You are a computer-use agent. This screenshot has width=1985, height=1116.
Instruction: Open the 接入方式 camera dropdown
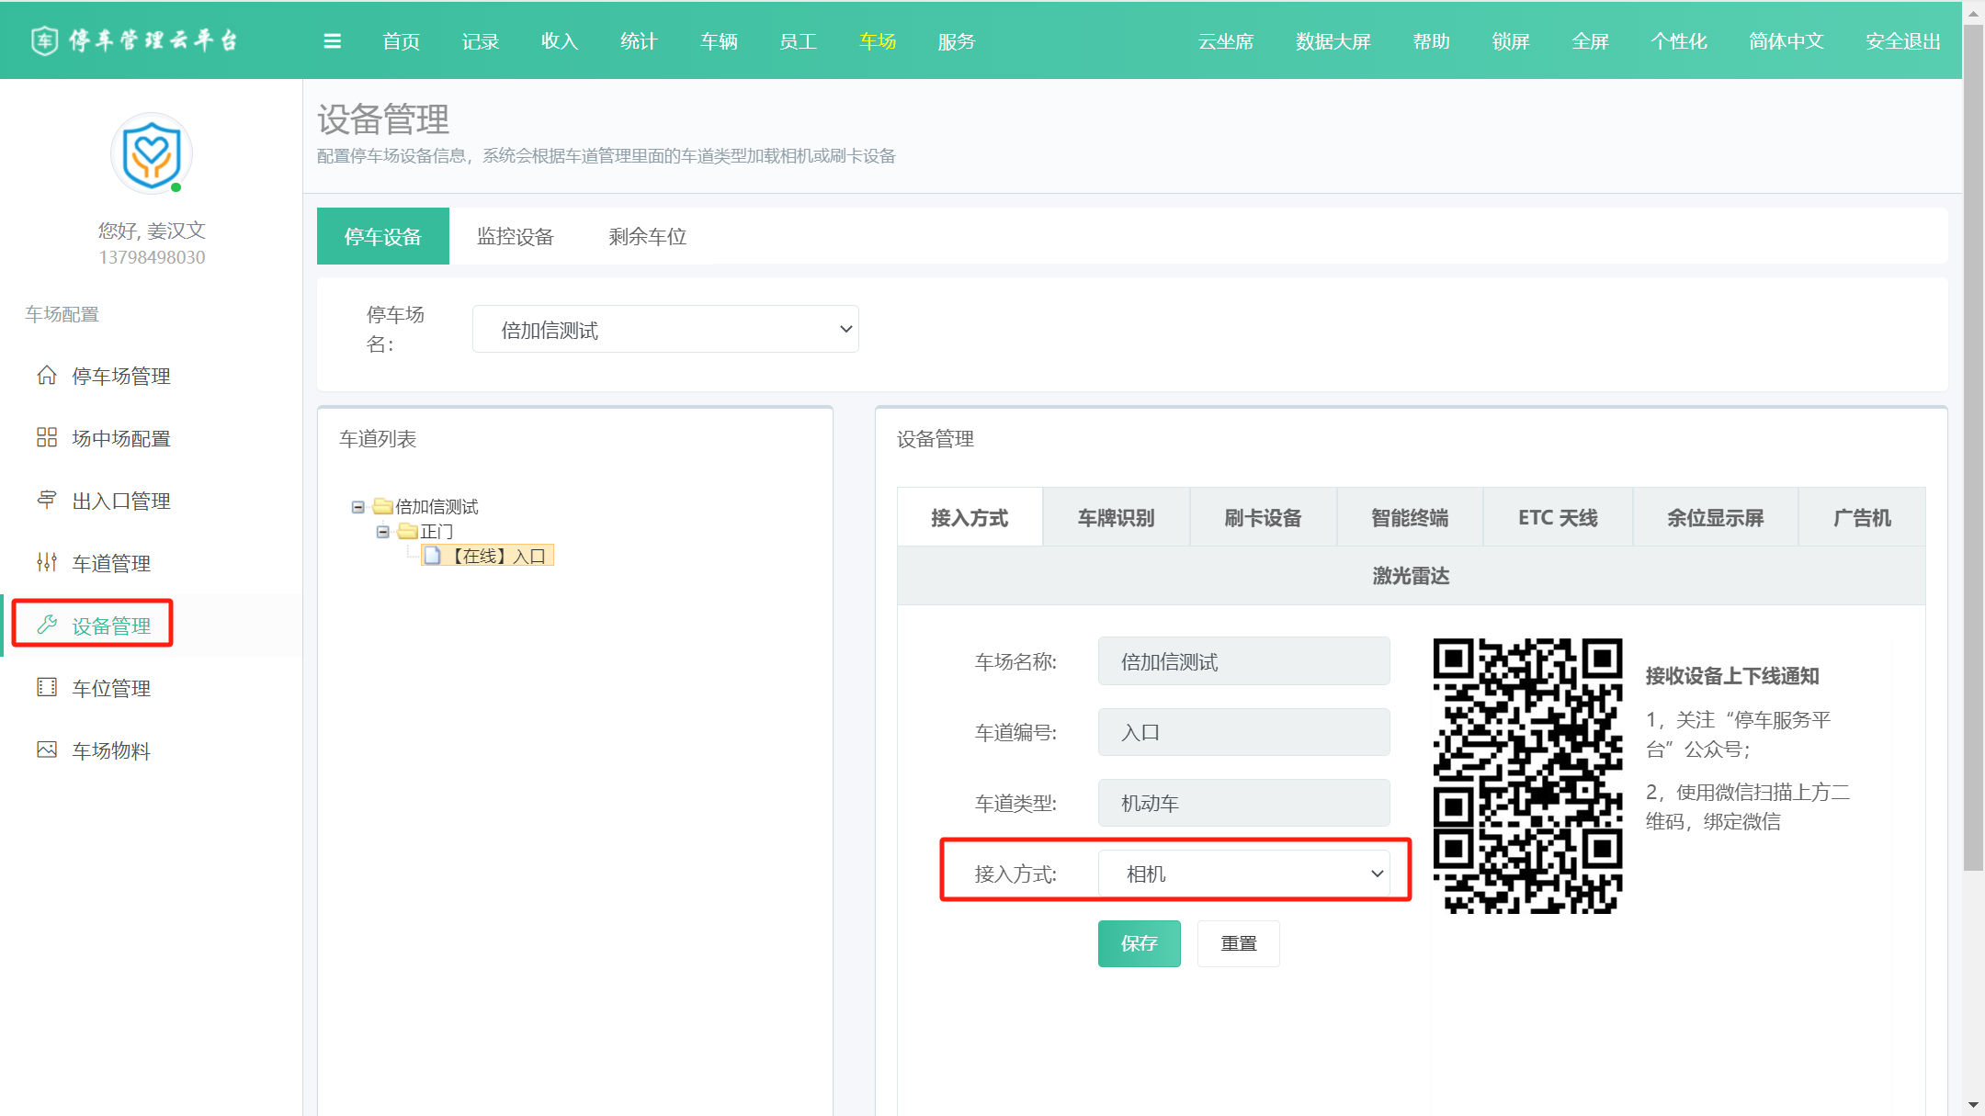pyautogui.click(x=1243, y=874)
